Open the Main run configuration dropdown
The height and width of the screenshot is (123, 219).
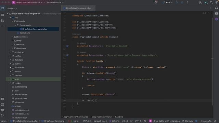point(167,2)
